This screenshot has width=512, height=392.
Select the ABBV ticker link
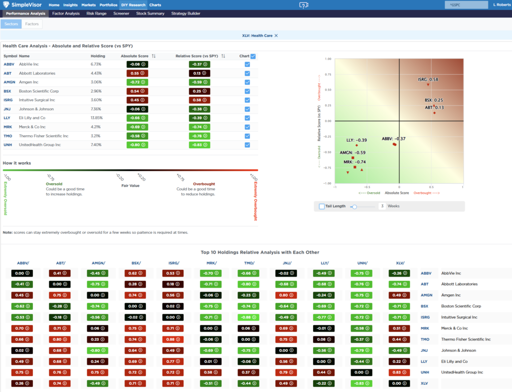click(x=8, y=64)
